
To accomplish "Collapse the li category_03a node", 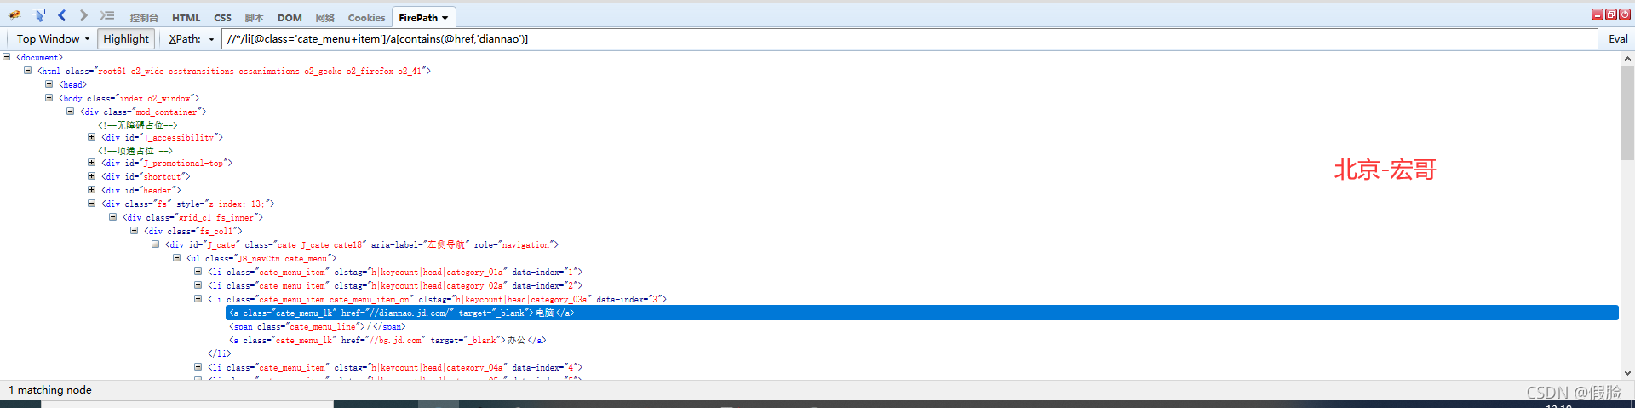I will point(198,299).
